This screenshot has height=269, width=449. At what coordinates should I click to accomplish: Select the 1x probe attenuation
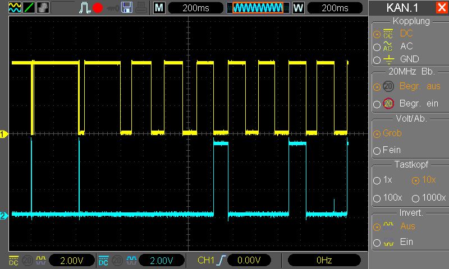point(377,181)
